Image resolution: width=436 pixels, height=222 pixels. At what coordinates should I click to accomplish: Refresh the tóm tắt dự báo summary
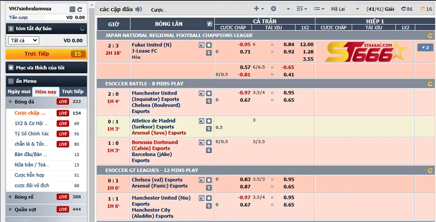pos(82,28)
